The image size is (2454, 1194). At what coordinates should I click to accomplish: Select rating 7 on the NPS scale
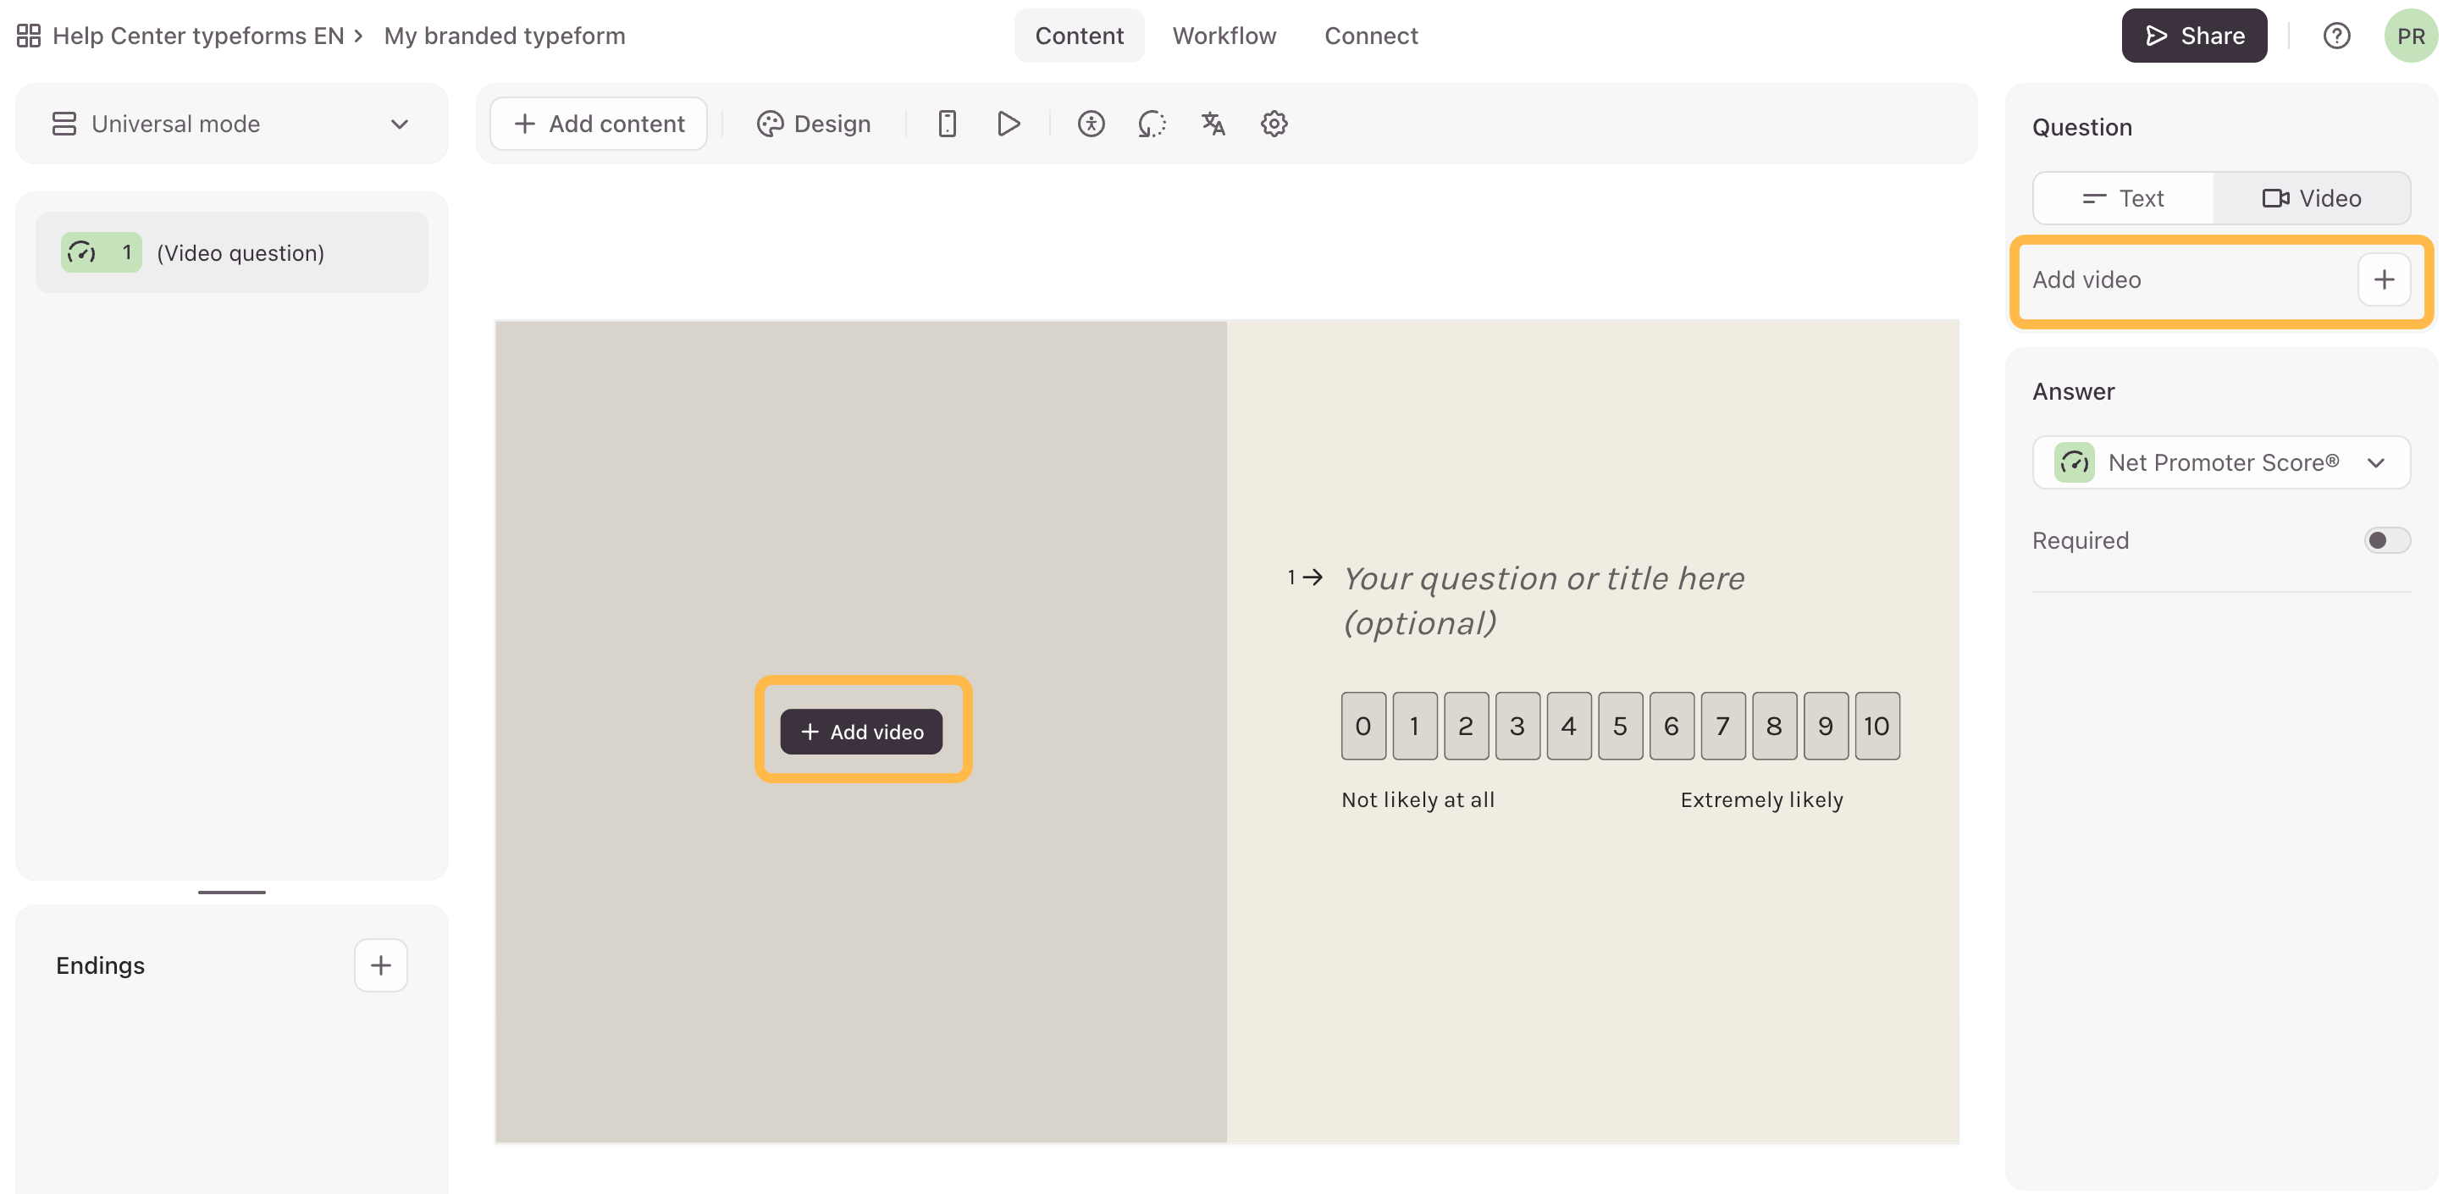pos(1722,726)
